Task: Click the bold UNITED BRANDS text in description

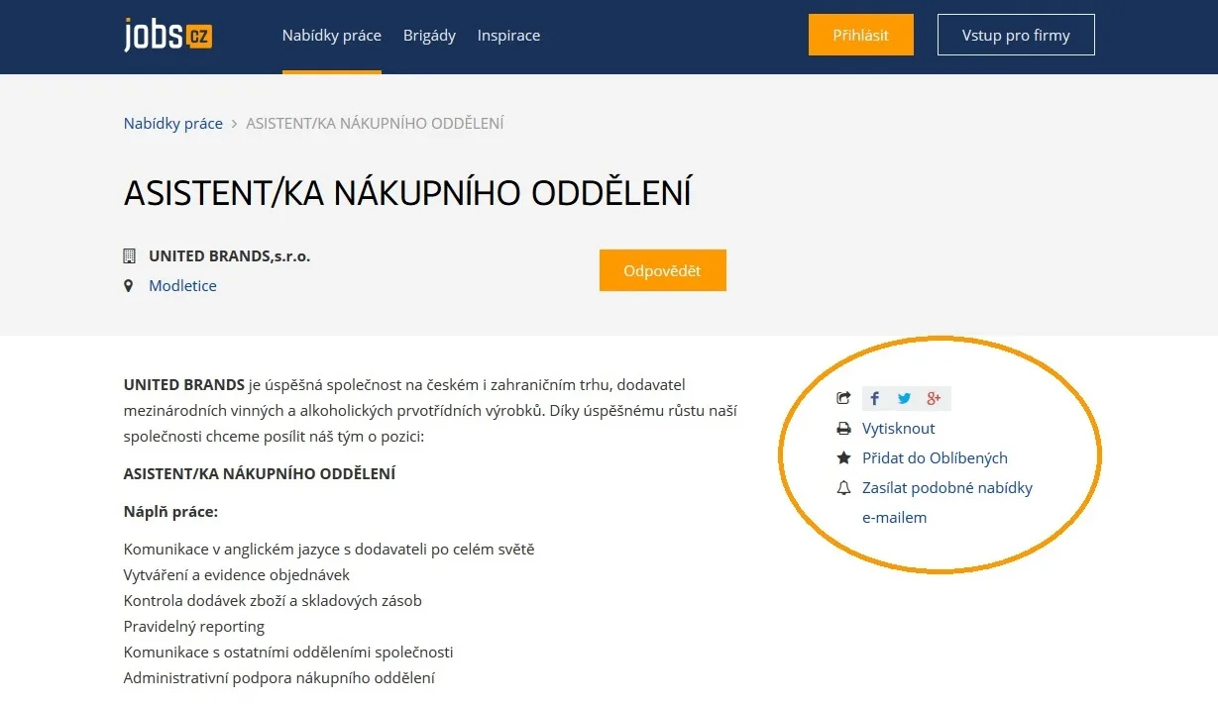Action: click(184, 384)
